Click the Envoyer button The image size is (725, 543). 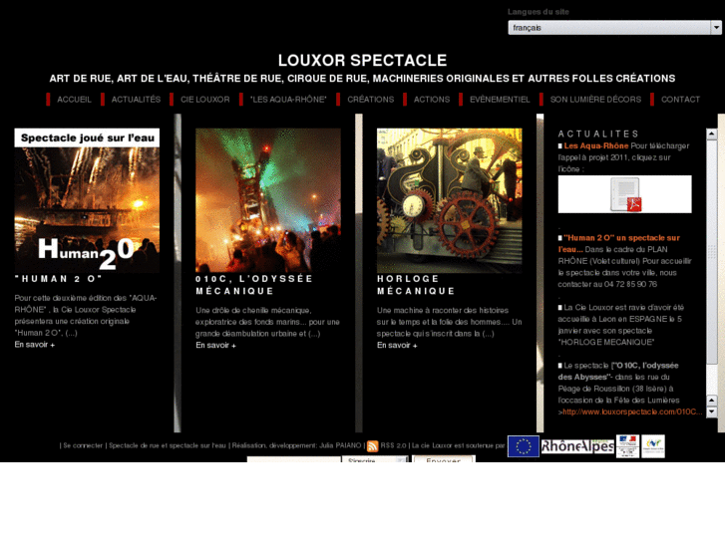click(444, 460)
